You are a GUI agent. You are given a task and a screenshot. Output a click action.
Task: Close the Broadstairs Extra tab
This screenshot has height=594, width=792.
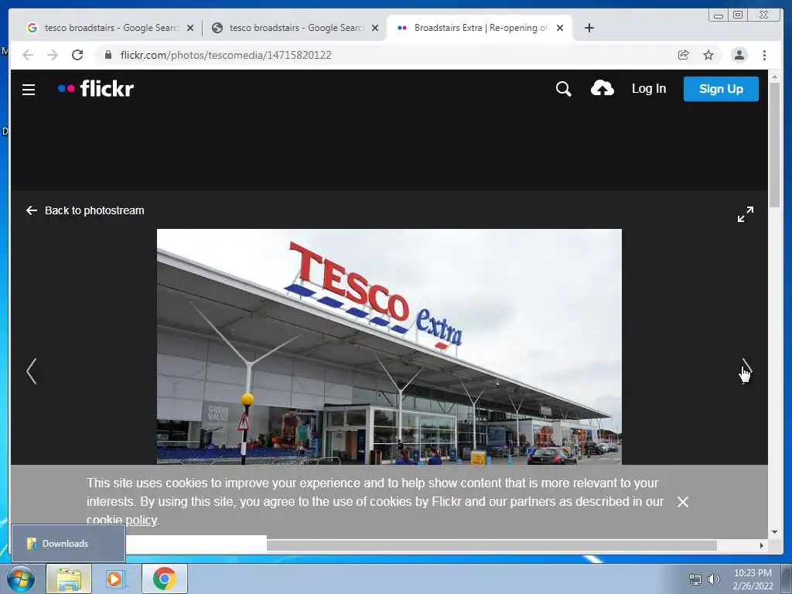560,29
